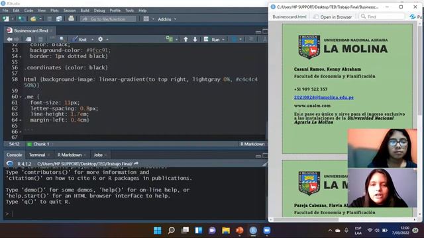This screenshot has height=238, width=424.
Task: Click the Save All icon
Action: [x=59, y=19]
